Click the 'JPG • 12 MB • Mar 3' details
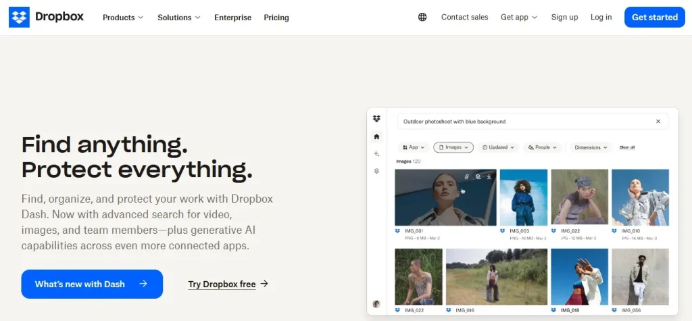This screenshot has height=321, width=692. (578, 238)
